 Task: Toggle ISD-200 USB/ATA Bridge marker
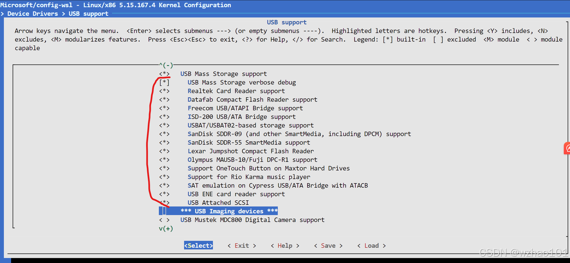point(165,117)
